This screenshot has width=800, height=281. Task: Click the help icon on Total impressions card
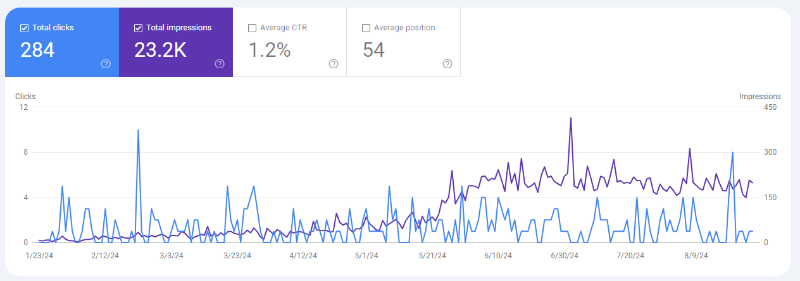pyautogui.click(x=220, y=64)
